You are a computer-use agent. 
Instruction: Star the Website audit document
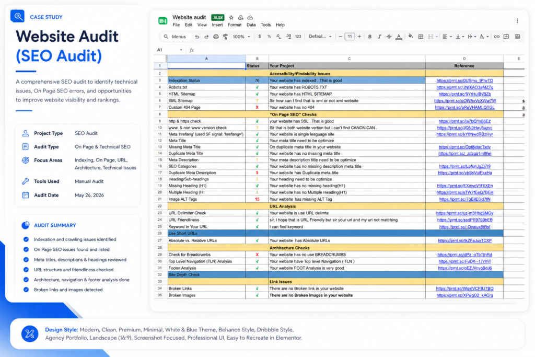point(231,17)
